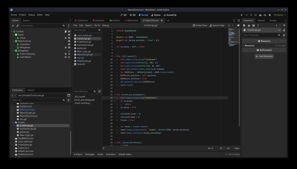Load an existing resource in Inspector
The height and width of the screenshot is (169, 297).
(249, 25)
